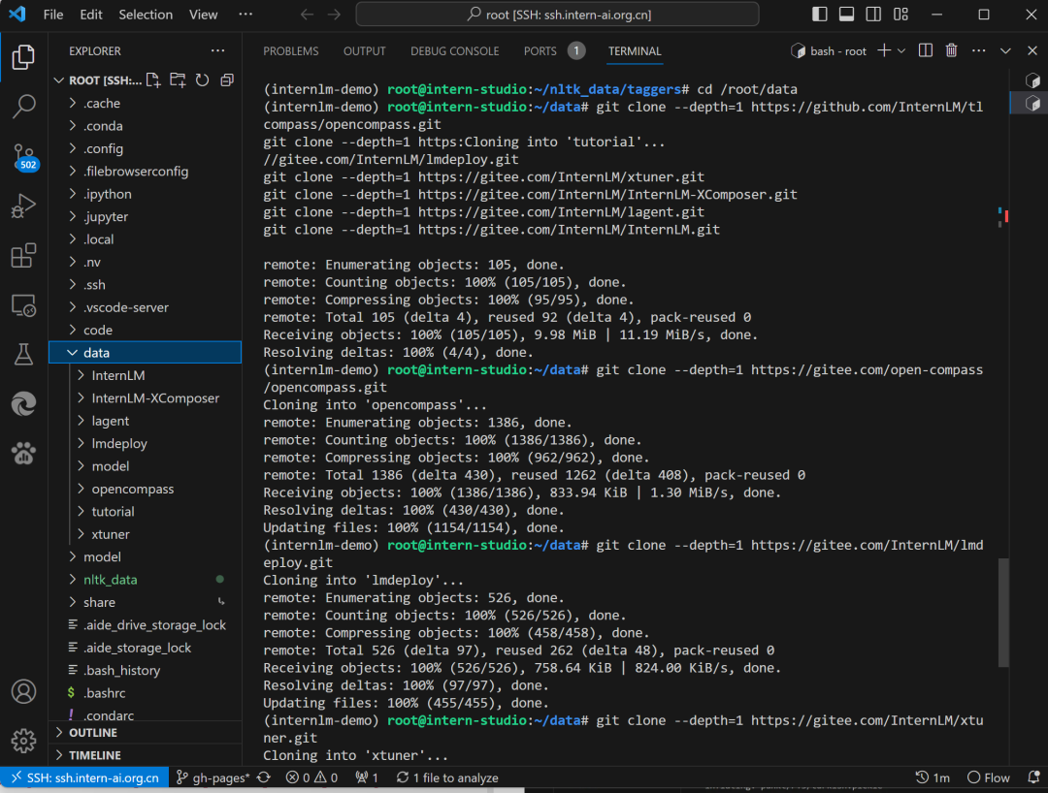Synchronize changes in status bar

point(264,777)
